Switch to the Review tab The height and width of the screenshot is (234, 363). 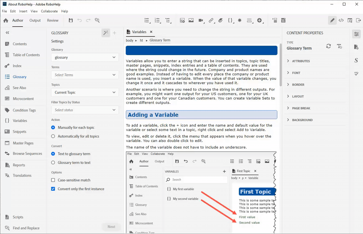(x=53, y=20)
